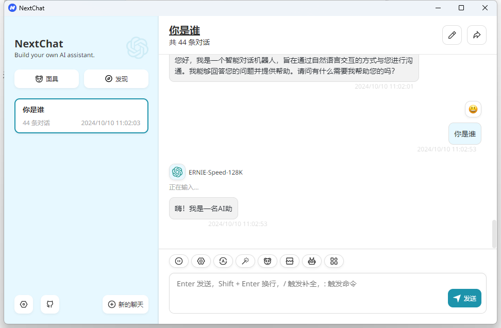The height and width of the screenshot is (328, 501).
Task: Open plugins grid icon
Action: tap(334, 261)
